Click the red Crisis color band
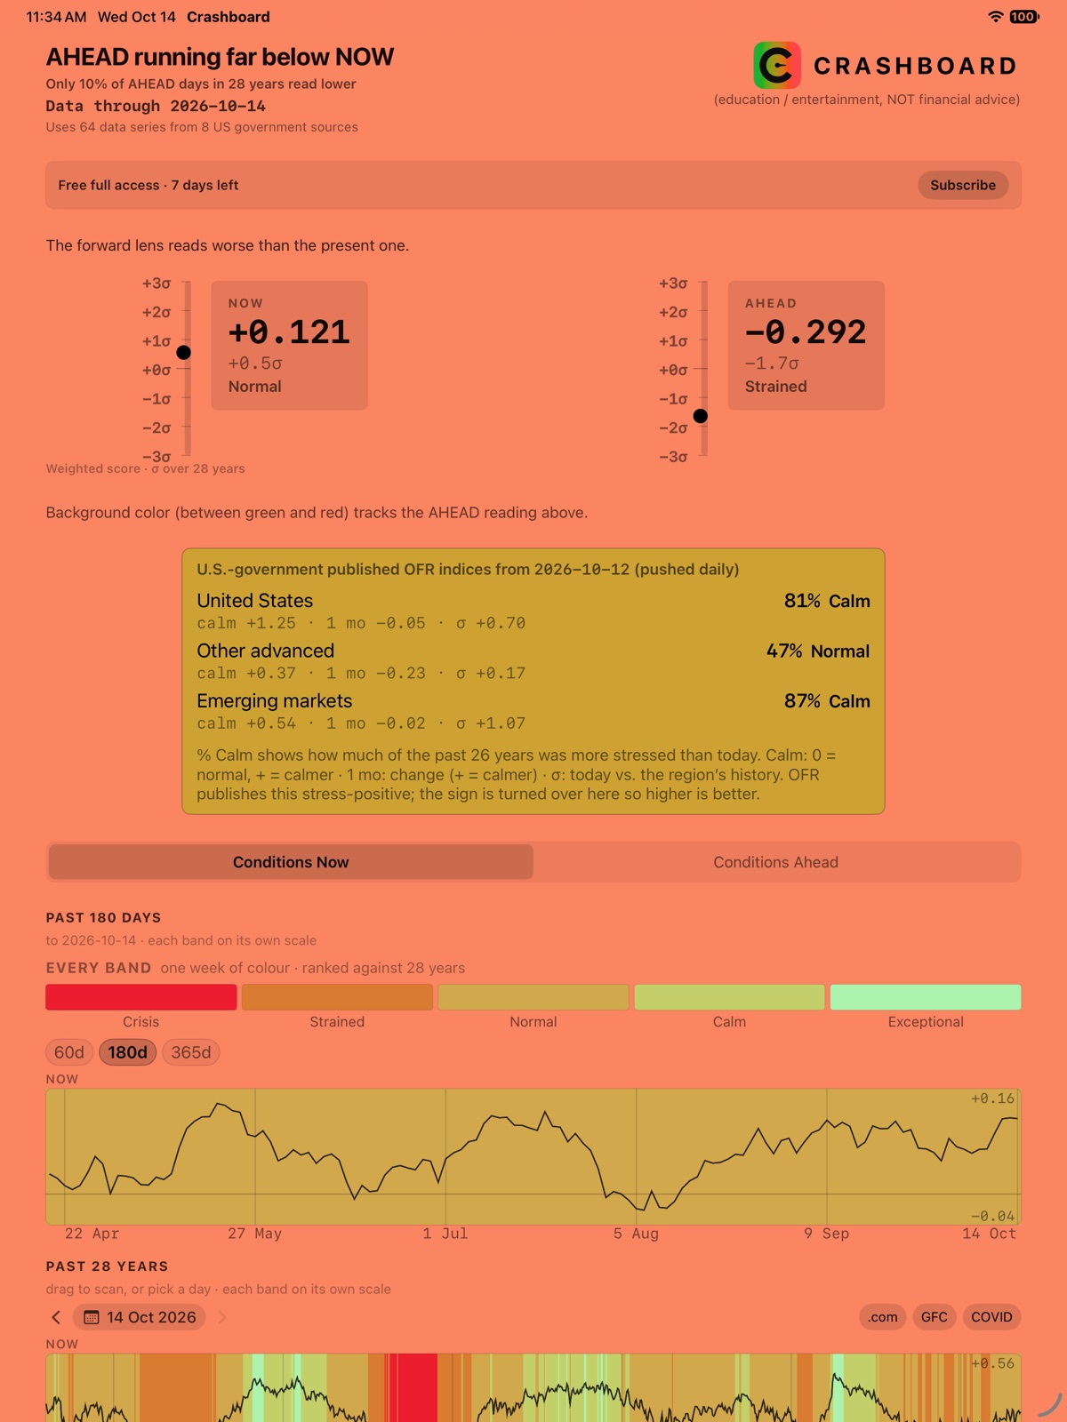The image size is (1067, 1422). coord(141,997)
